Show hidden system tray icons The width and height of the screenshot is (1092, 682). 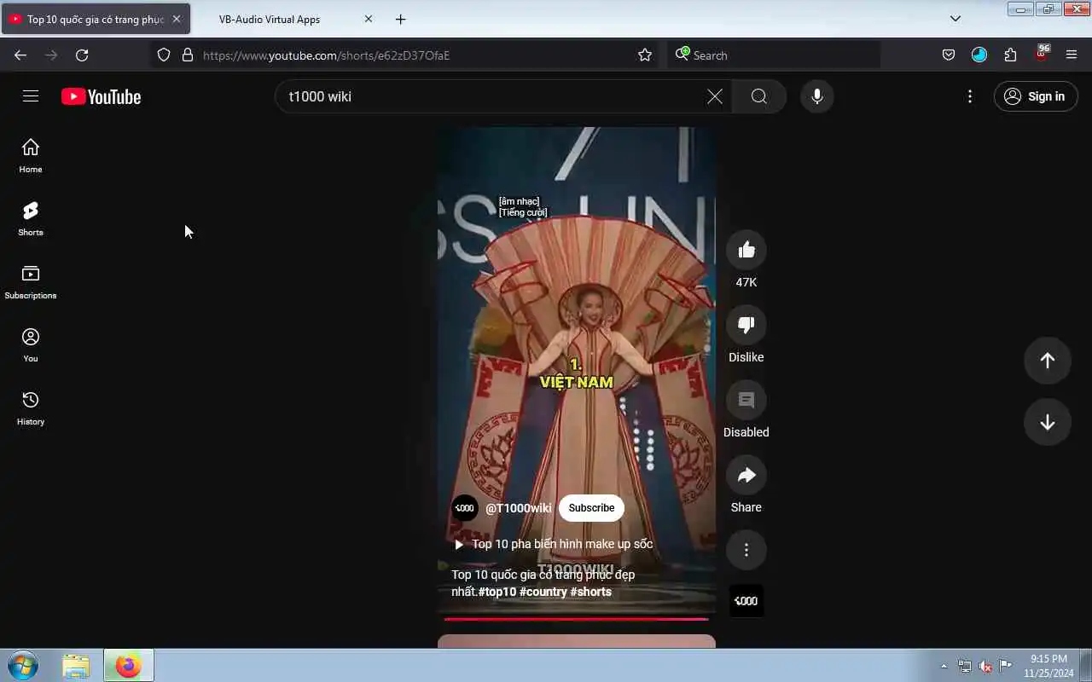(x=944, y=666)
